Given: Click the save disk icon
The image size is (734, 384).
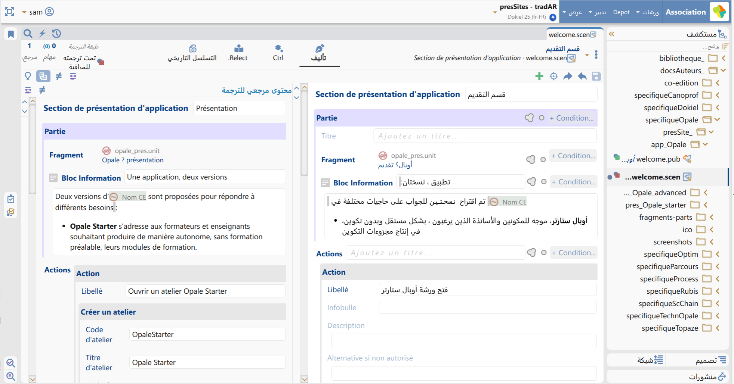Looking at the screenshot, I should click(596, 76).
